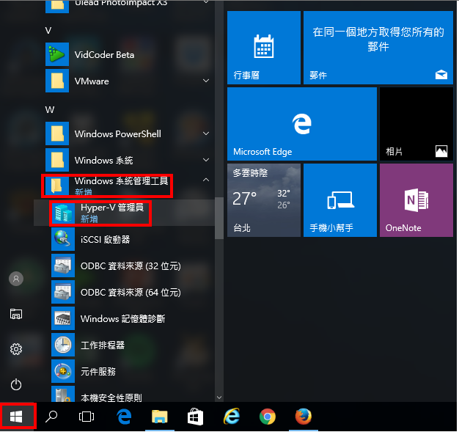
Task: Click the Windows 系統管理工具 folder label
Action: [x=121, y=180]
